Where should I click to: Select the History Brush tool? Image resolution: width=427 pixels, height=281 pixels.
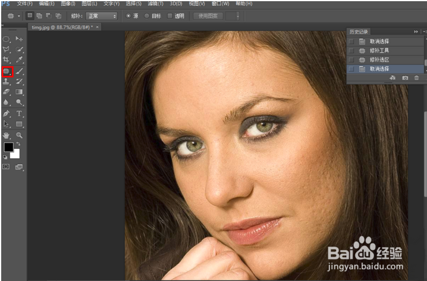(19, 81)
